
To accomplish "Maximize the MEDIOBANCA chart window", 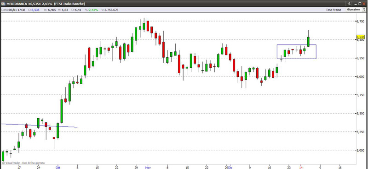I will point(360,4).
